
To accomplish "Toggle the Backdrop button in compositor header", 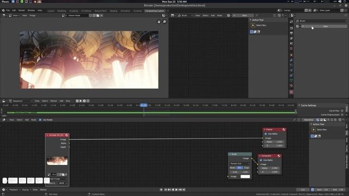I will 309,120.
